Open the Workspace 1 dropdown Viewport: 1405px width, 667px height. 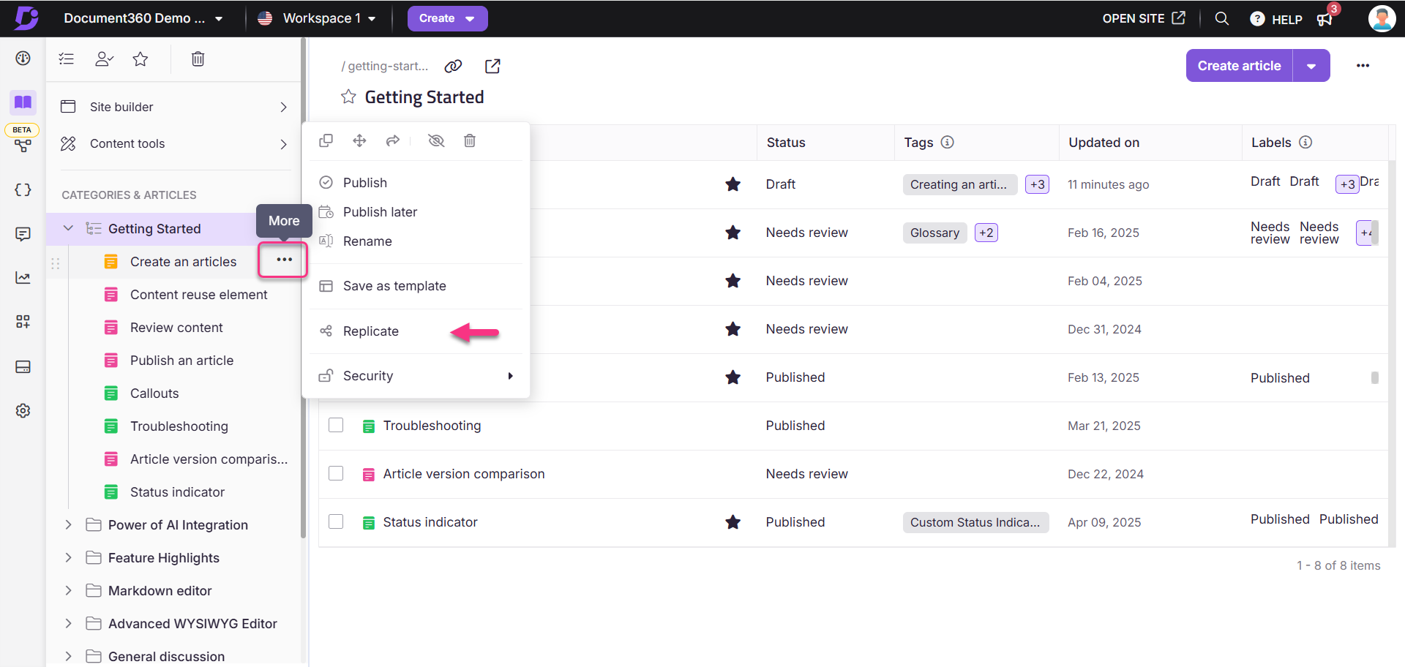[x=317, y=18]
